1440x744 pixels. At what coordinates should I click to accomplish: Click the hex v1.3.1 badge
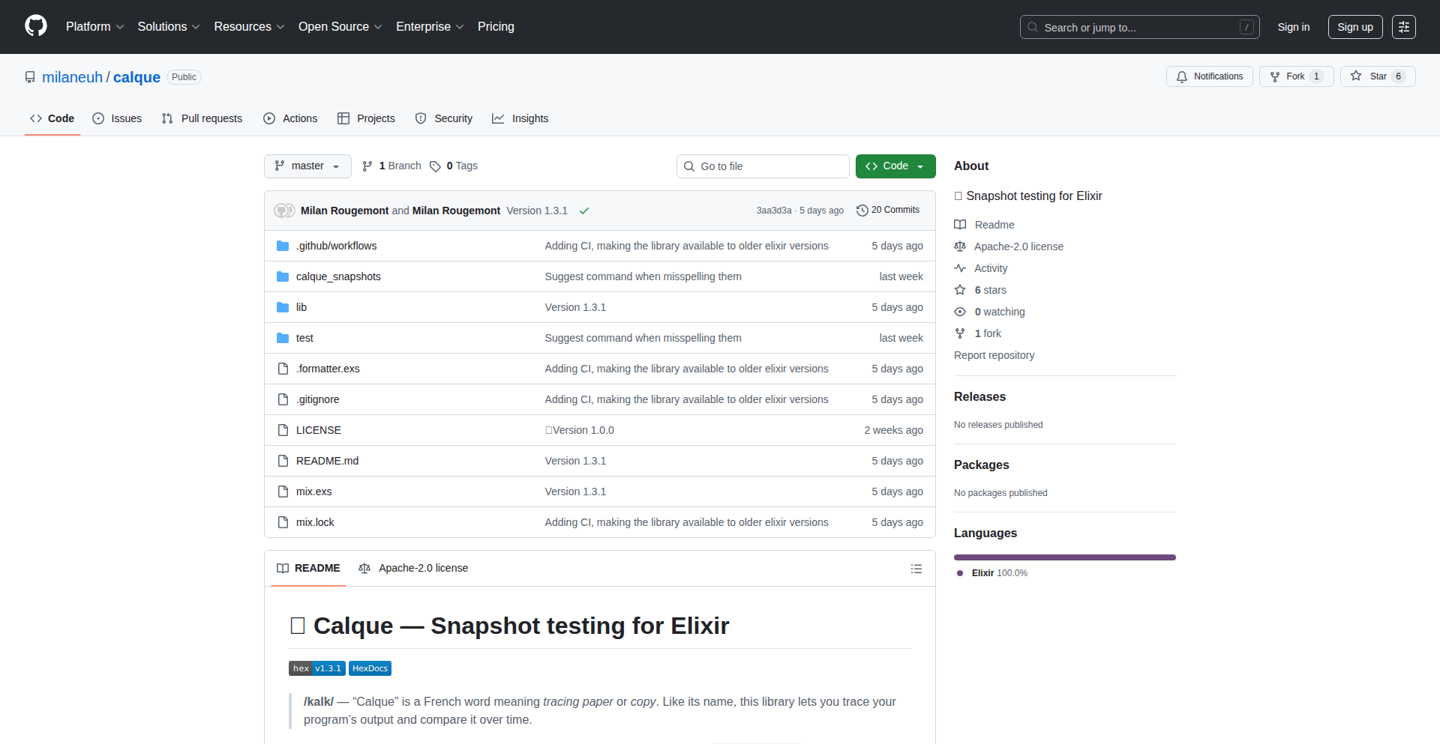(x=316, y=668)
